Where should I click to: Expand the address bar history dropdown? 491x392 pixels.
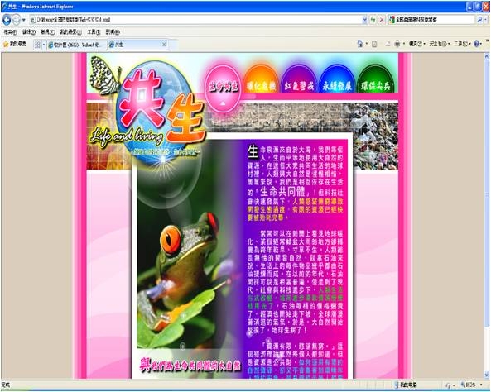pos(364,20)
